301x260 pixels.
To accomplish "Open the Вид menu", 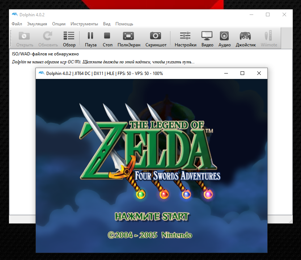I will pyautogui.click(x=107, y=24).
